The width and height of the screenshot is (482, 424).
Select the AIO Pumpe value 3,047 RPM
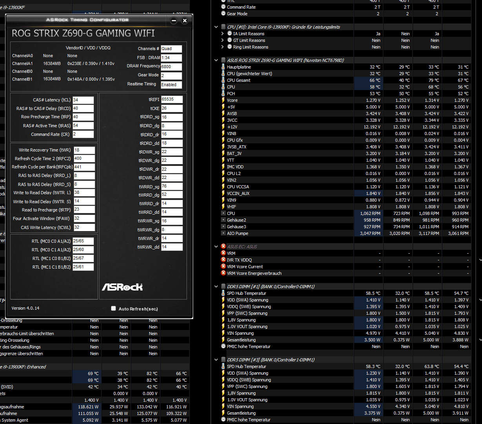[370, 233]
